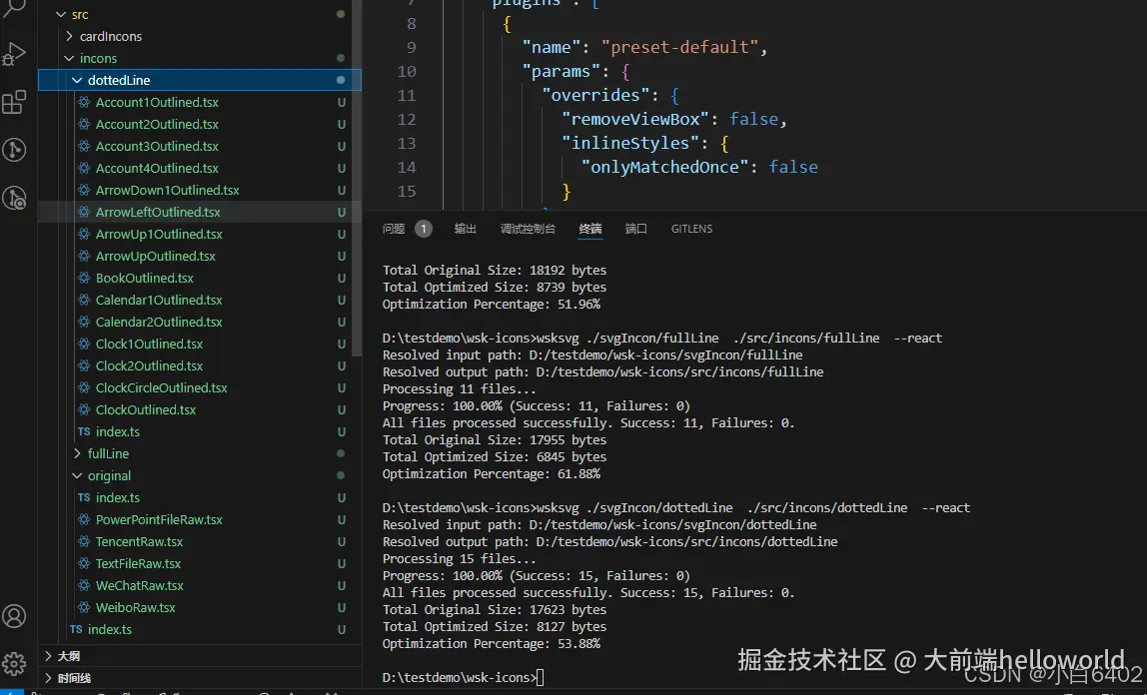Open Account3Outlined.tsx file
The image size is (1147, 695).
coord(157,146)
